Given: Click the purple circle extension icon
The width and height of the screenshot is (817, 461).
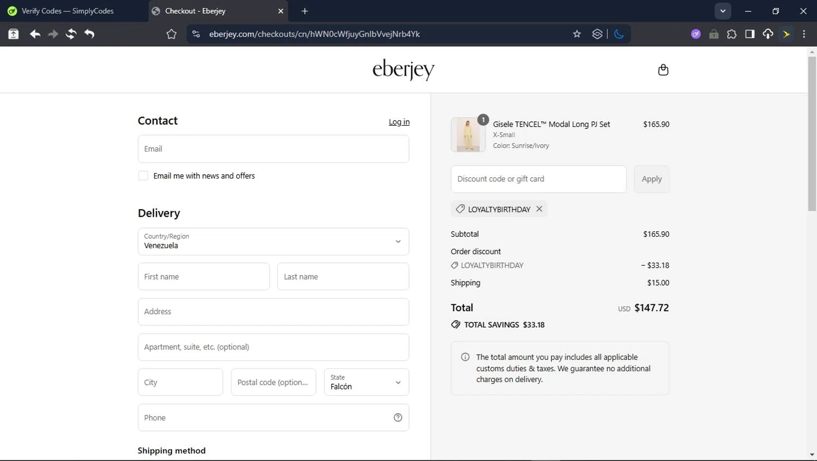Looking at the screenshot, I should (696, 34).
